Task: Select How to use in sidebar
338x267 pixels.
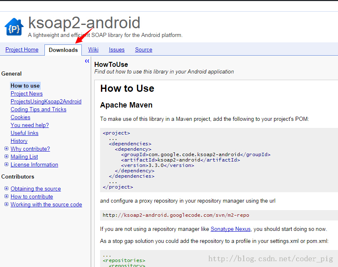Action: tap(25, 86)
